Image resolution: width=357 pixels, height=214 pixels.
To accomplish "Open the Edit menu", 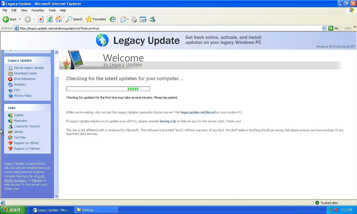I will tap(14, 10).
